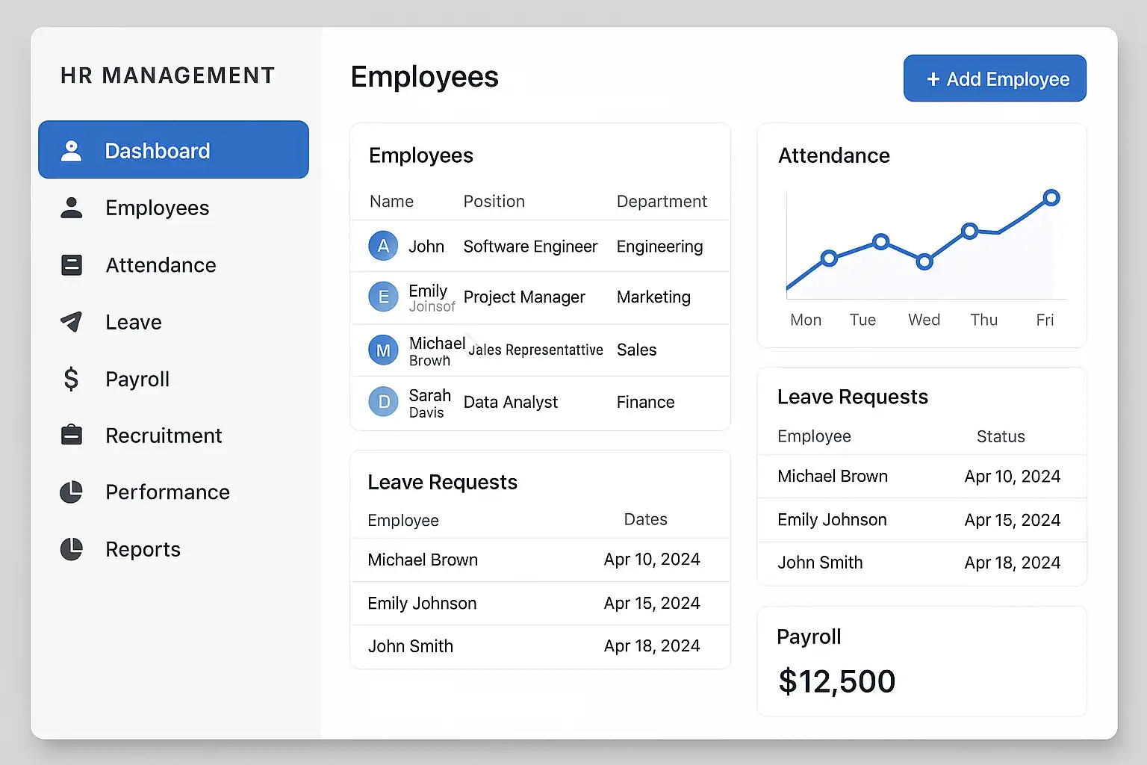The image size is (1147, 765).
Task: Open the Employees menu item in sidebar
Action: click(157, 208)
